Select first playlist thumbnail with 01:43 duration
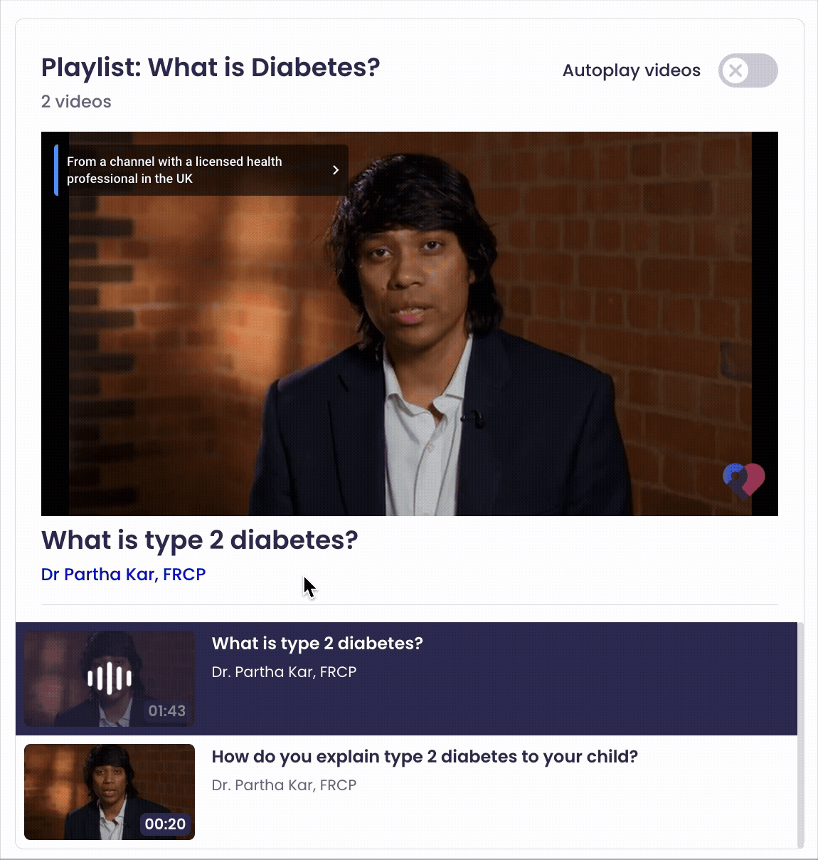Image resolution: width=818 pixels, height=860 pixels. (x=110, y=678)
